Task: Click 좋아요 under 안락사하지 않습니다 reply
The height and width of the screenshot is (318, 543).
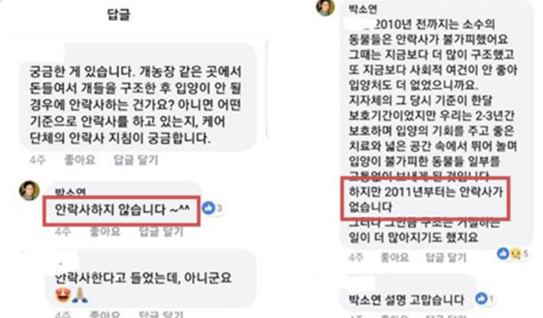Action: point(105,232)
